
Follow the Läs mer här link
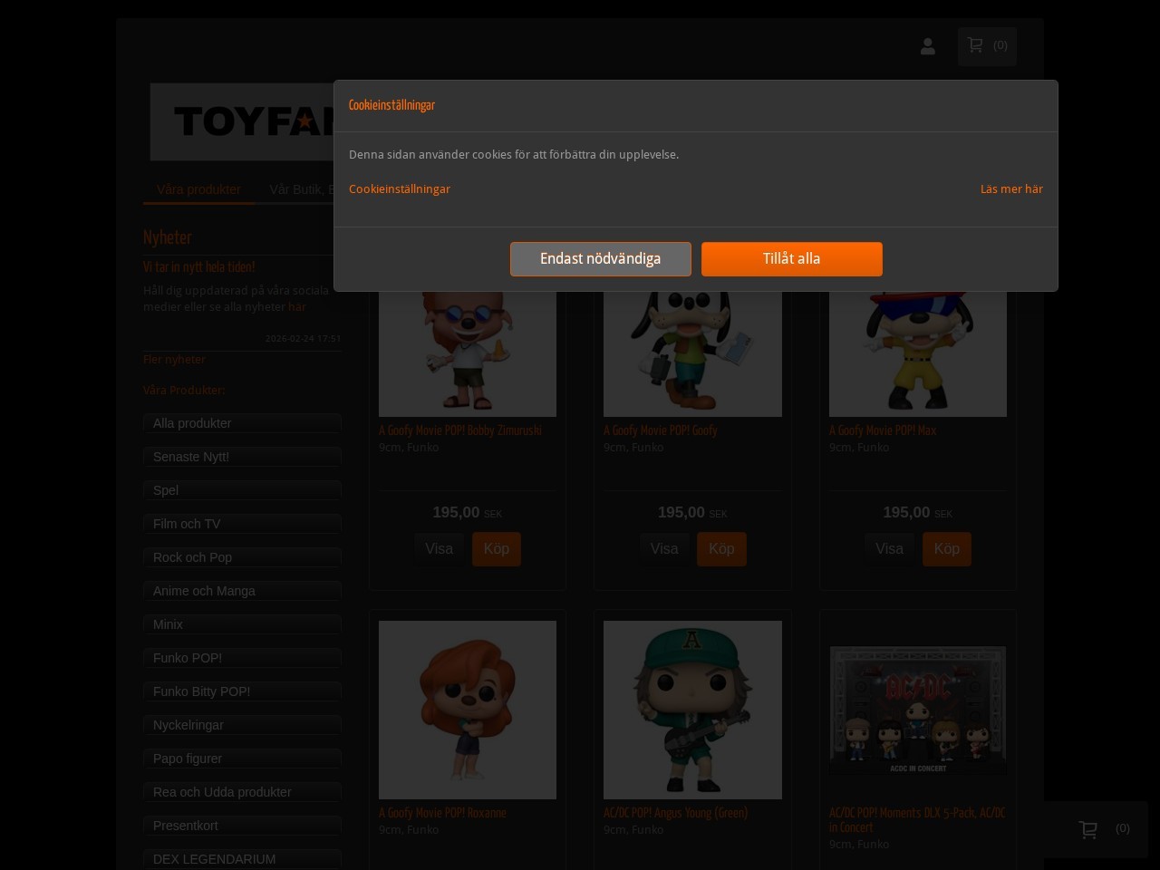pos(1011,188)
